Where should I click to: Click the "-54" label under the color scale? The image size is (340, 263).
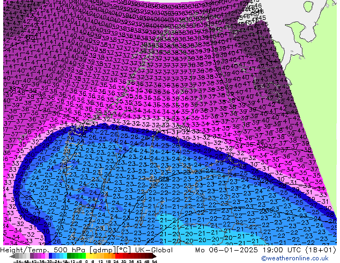[17, 261]
